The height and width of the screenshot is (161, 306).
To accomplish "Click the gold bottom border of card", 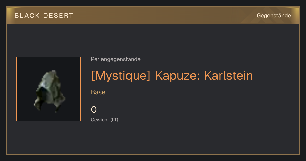I will [153, 154].
